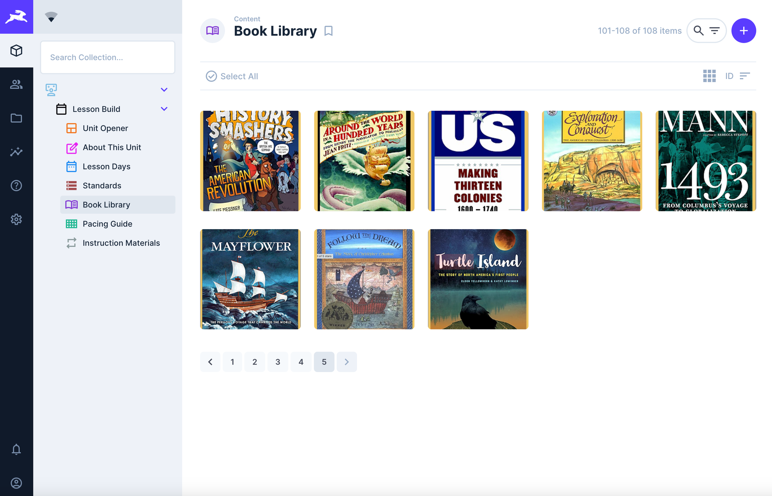The image size is (772, 496).
Task: Click the next page arrow
Action: (x=346, y=362)
